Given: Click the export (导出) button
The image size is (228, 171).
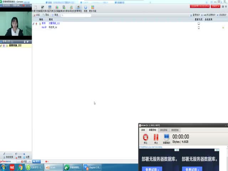Looking at the screenshot, I should click(x=46, y=15).
